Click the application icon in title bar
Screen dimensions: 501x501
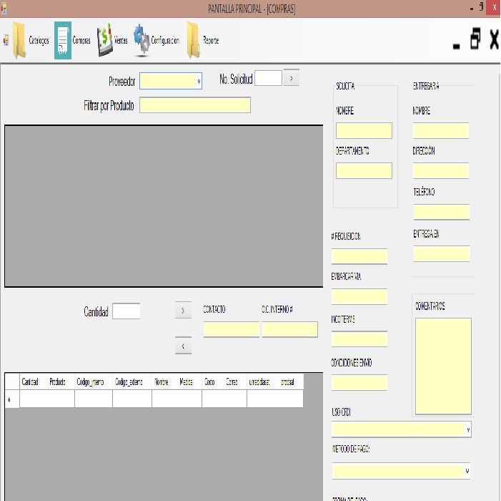(4, 9)
